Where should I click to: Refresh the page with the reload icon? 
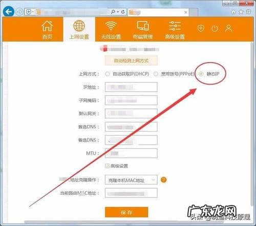(x=123, y=12)
